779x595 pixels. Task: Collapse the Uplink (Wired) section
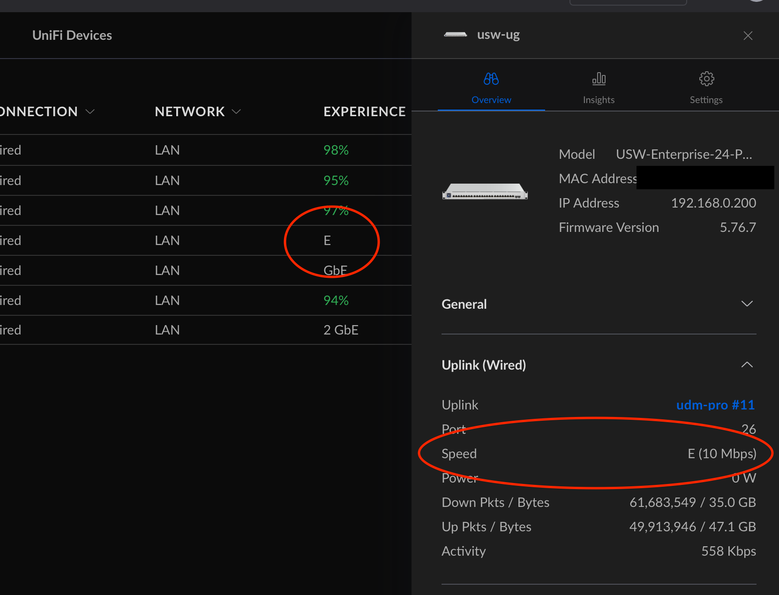[747, 365]
